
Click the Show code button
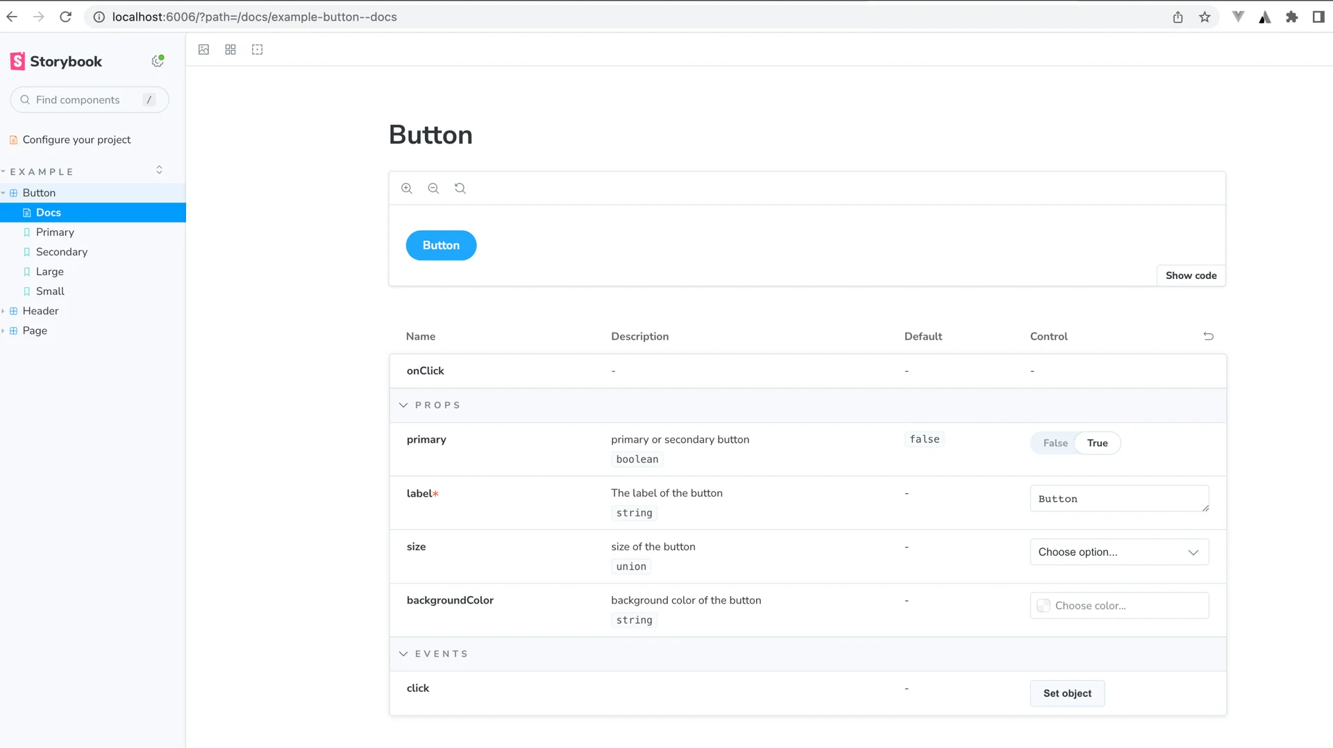tap(1190, 275)
